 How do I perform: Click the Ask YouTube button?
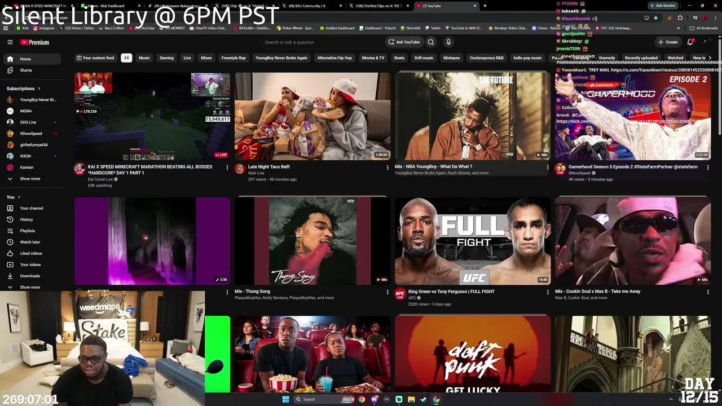(403, 42)
